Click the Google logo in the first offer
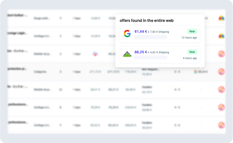 click(x=127, y=34)
